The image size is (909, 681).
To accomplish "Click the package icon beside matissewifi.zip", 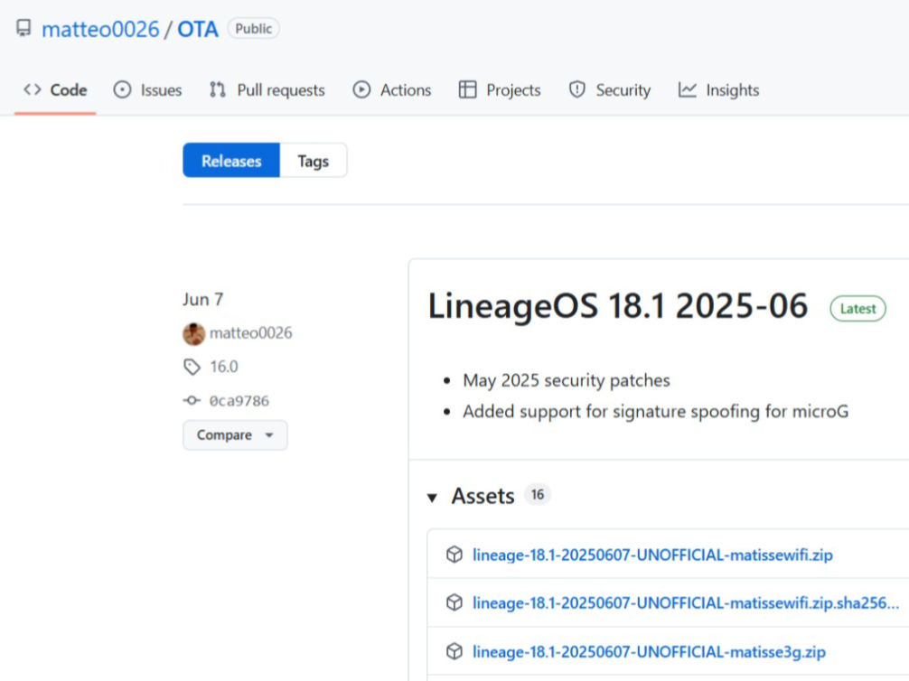I will pyautogui.click(x=453, y=555).
